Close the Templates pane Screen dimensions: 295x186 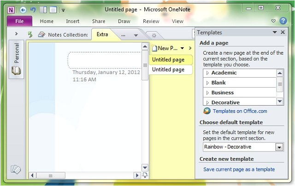point(283,32)
